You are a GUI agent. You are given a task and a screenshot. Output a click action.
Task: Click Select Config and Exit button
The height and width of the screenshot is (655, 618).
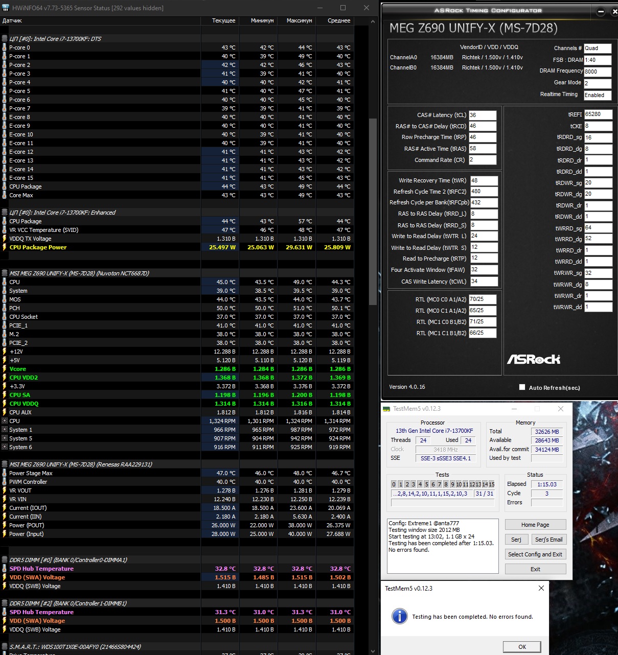coord(535,554)
